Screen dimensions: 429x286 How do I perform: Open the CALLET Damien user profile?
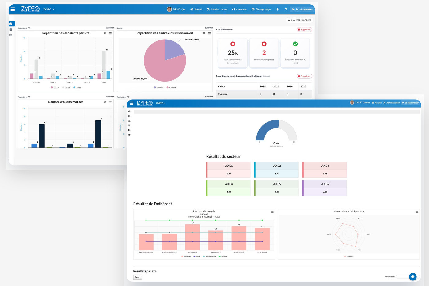(360, 102)
